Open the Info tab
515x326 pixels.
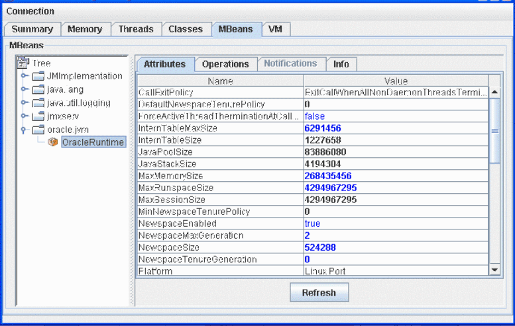point(341,64)
